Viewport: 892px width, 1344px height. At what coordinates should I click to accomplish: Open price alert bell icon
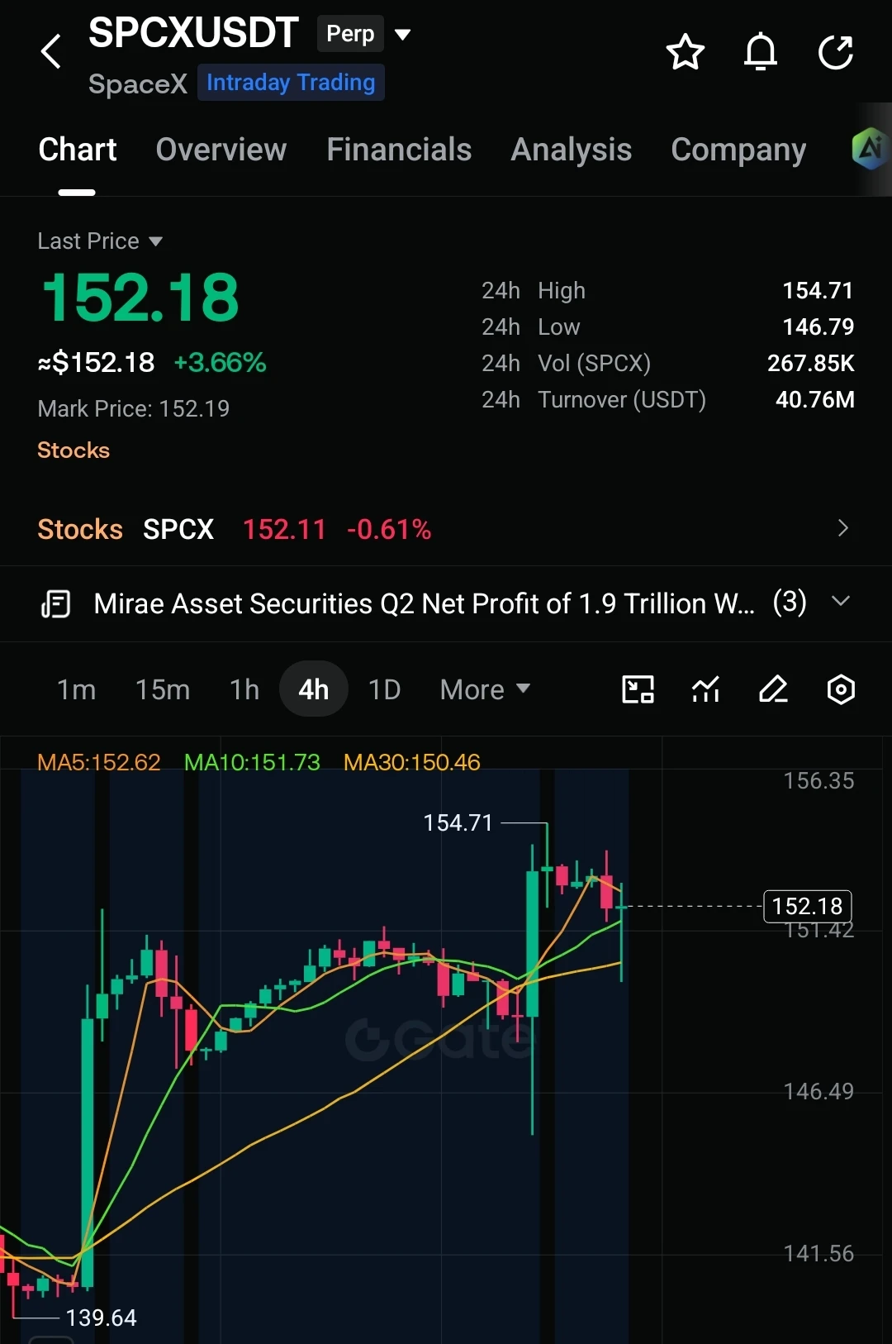click(x=761, y=52)
